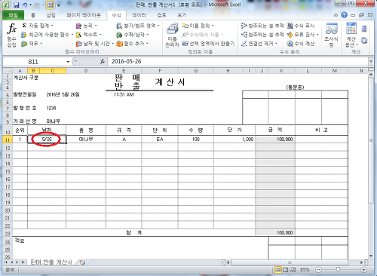Select the 판매,반출 계산서 sheet tab
377x276 pixels.
coord(51,262)
